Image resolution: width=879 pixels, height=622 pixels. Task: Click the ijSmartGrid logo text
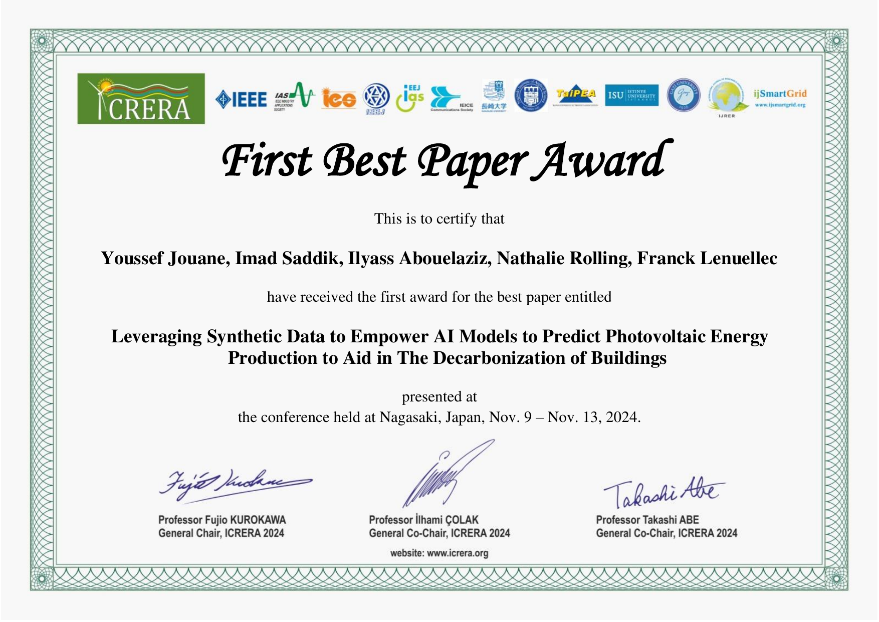tap(780, 94)
